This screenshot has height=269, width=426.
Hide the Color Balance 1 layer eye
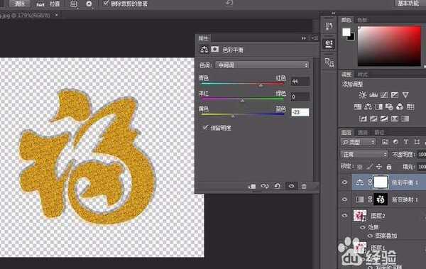click(x=344, y=182)
